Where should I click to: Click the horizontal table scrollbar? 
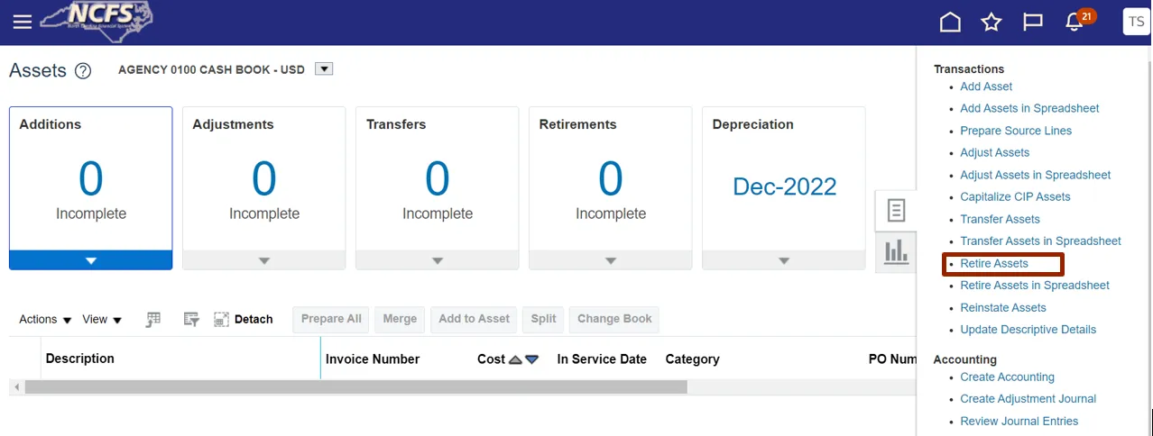(x=355, y=386)
